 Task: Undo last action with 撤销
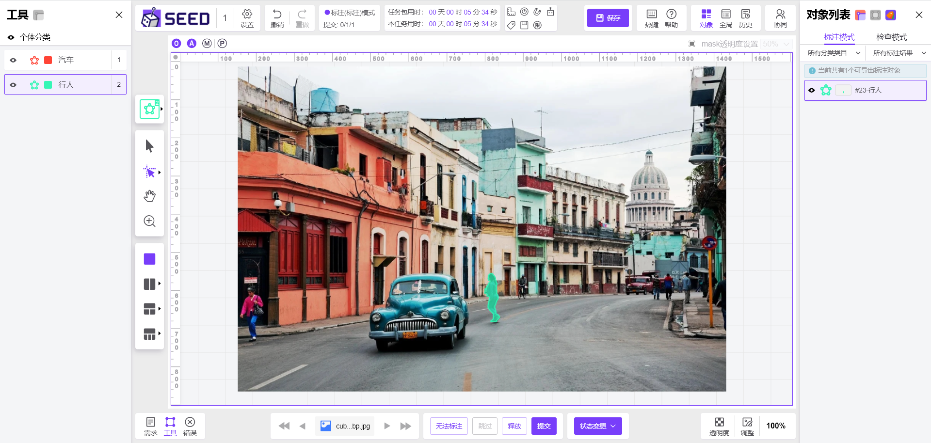(277, 18)
